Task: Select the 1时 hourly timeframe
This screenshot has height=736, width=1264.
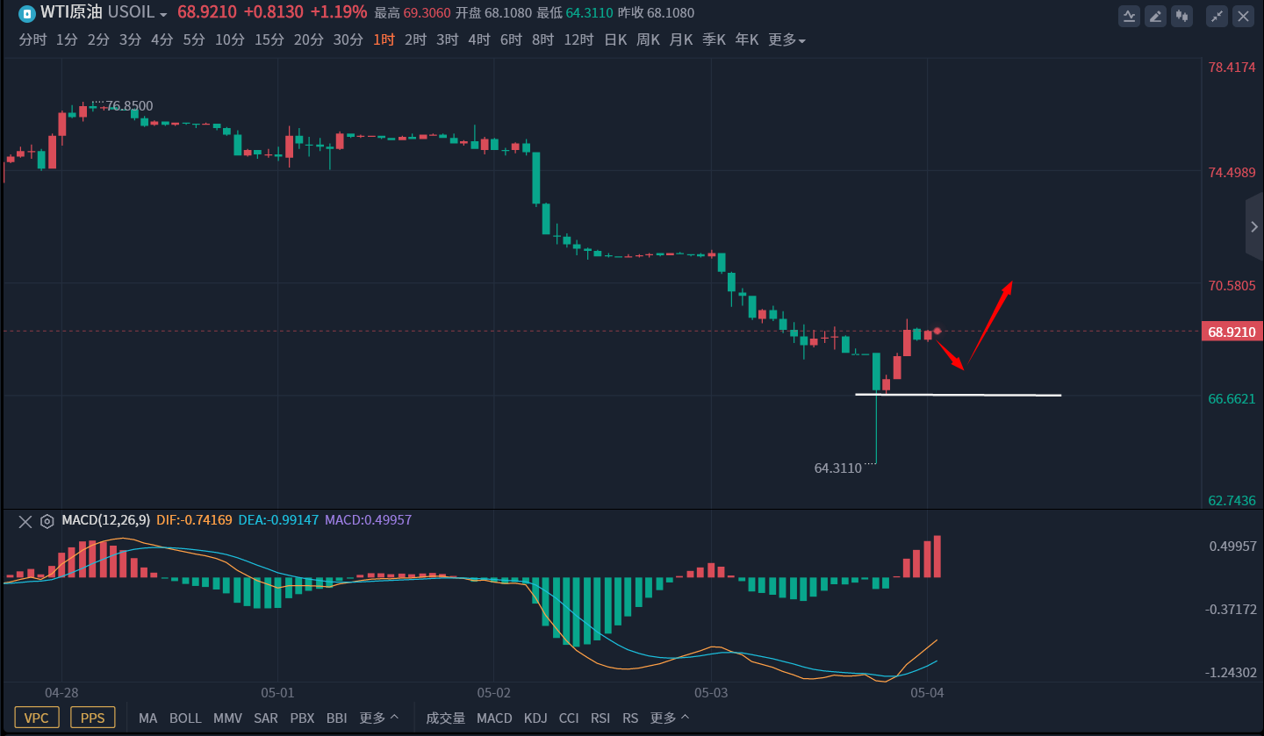Action: pyautogui.click(x=384, y=39)
